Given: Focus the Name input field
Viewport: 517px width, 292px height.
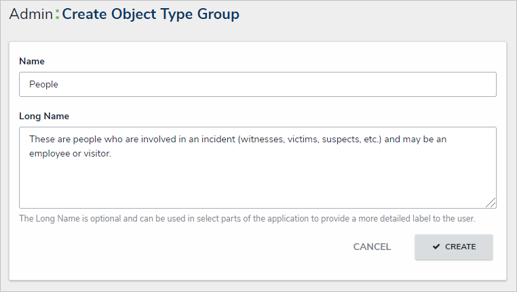Looking at the screenshot, I should point(258,85).
